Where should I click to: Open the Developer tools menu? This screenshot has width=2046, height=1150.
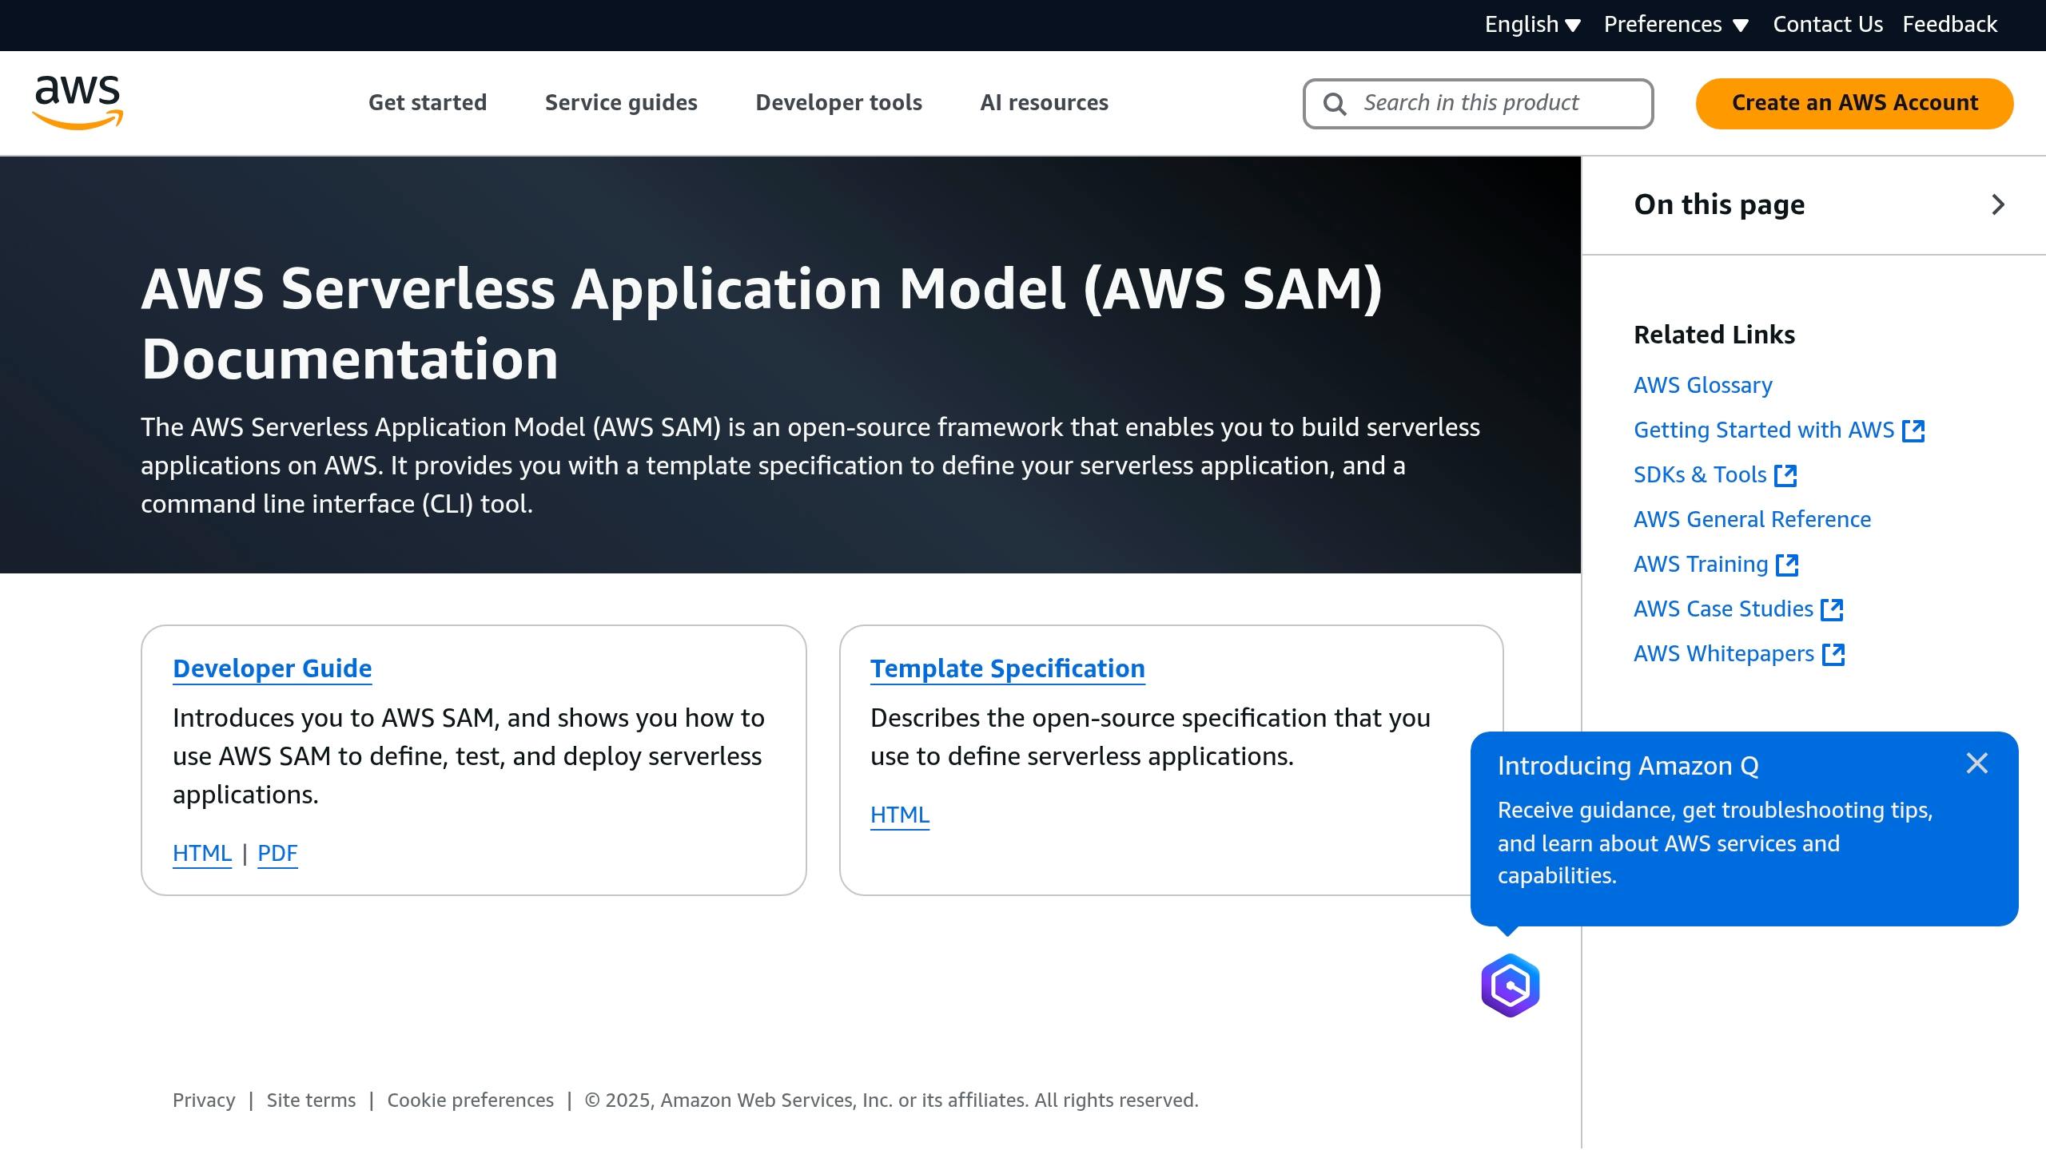point(838,103)
